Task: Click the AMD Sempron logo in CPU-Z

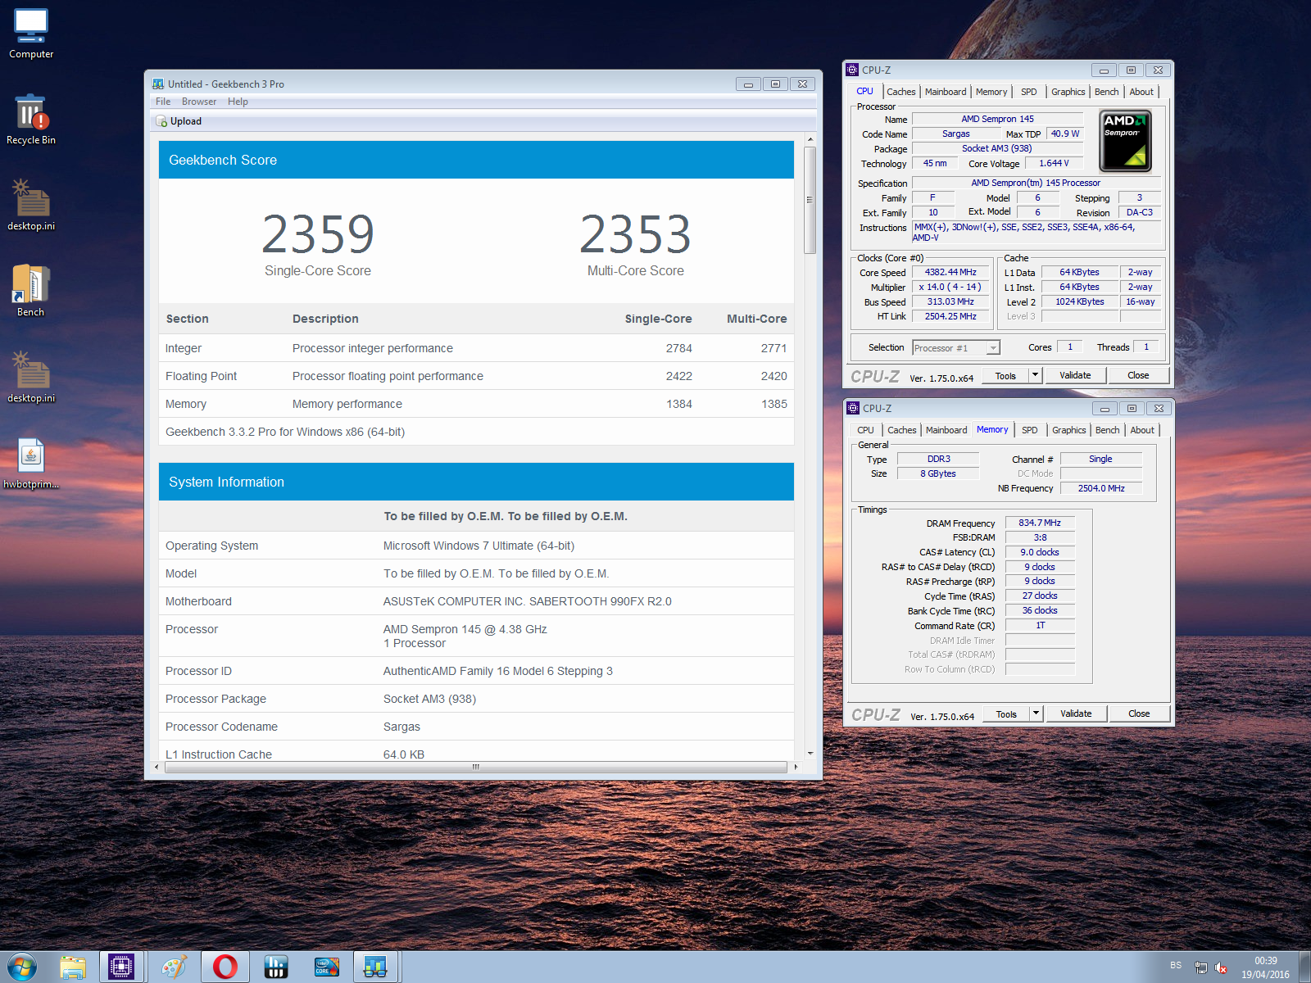Action: [x=1125, y=141]
